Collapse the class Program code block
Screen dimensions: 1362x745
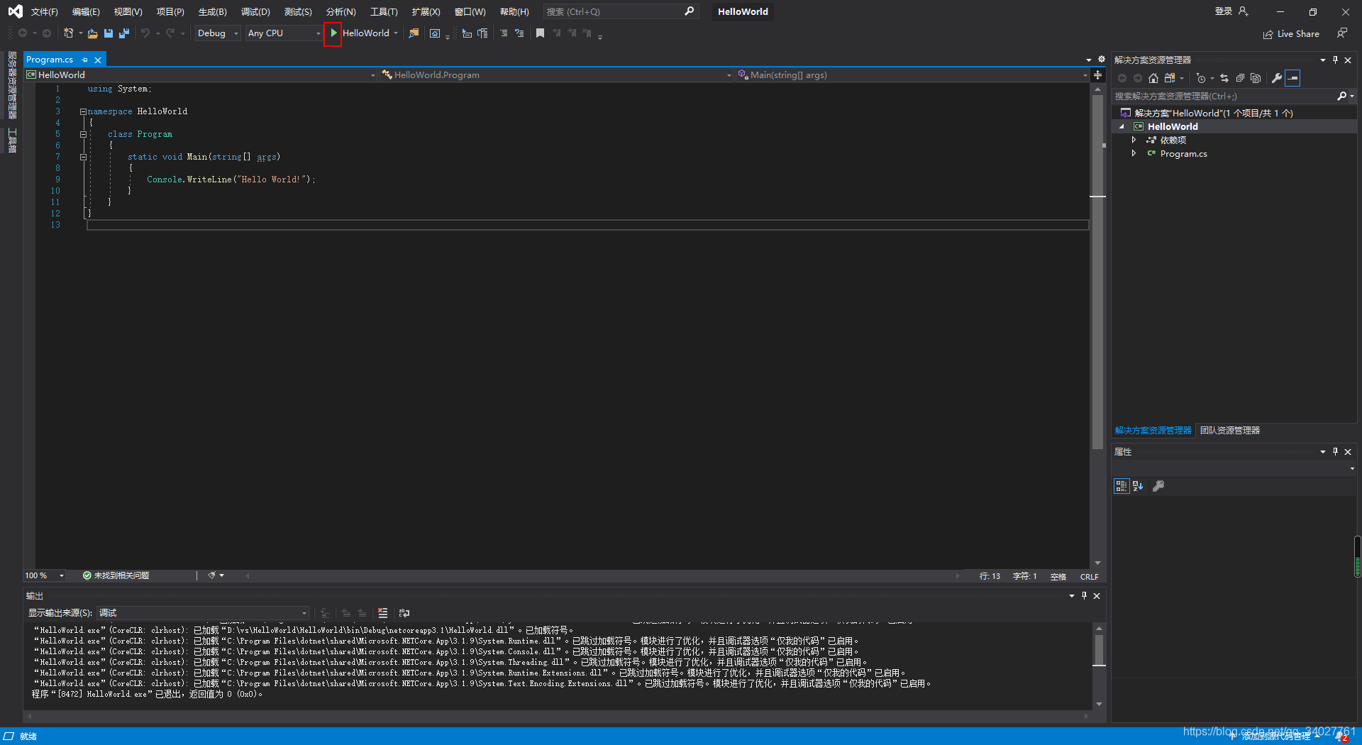(x=83, y=134)
